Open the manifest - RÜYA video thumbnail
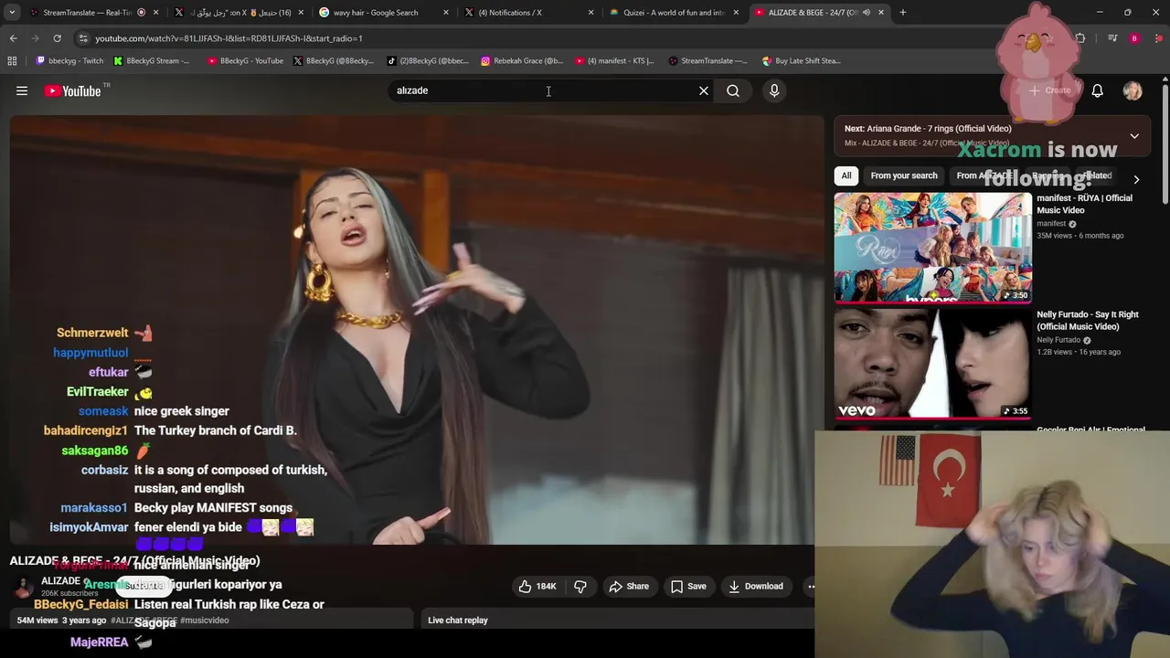The height and width of the screenshot is (658, 1170). [932, 247]
